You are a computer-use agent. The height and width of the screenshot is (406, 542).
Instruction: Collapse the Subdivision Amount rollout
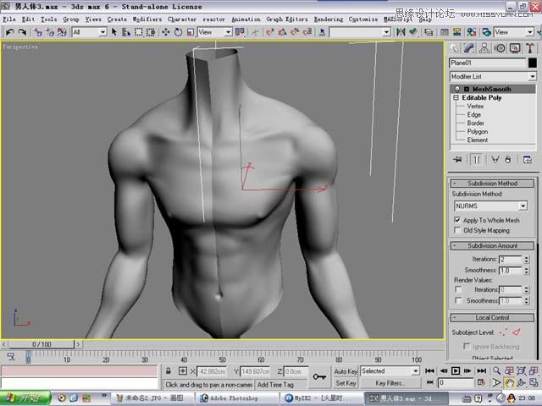tap(490, 245)
